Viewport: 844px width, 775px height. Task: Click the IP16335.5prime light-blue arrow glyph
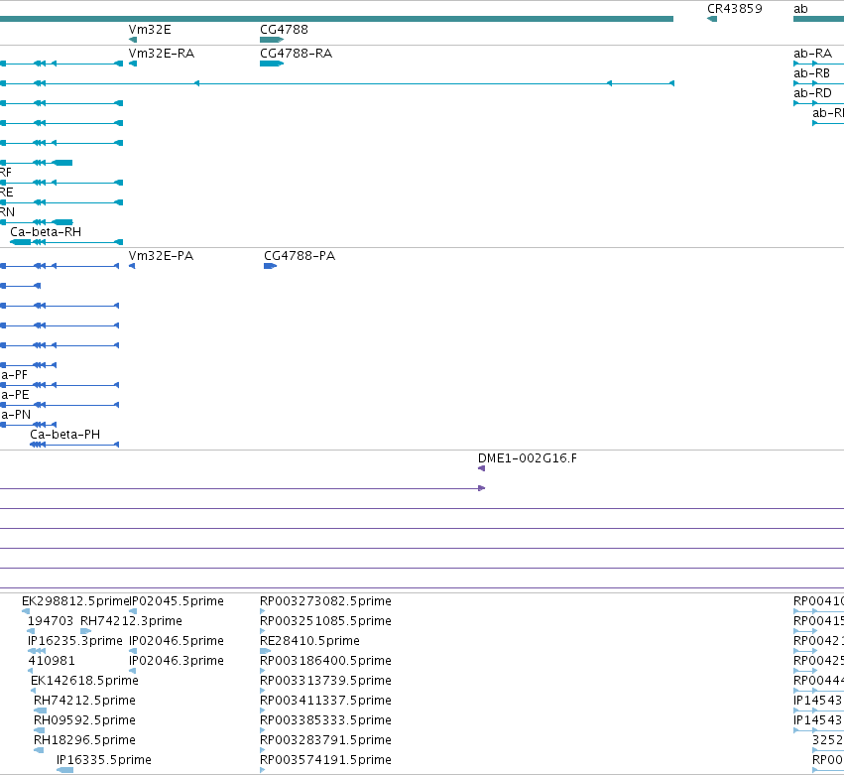click(64, 770)
